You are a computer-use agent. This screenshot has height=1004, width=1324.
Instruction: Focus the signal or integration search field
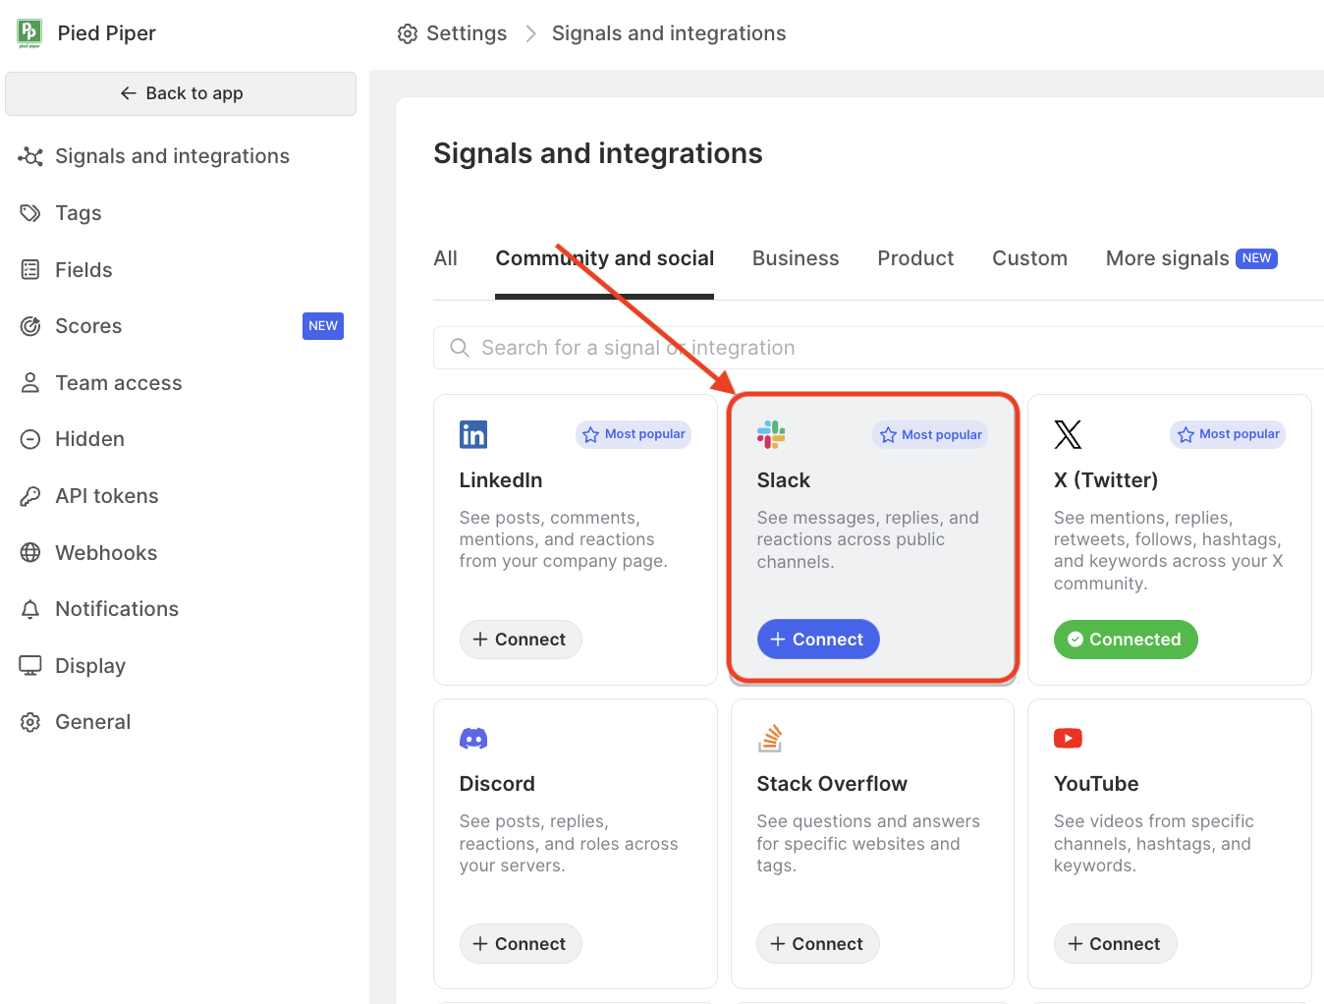[x=884, y=348]
